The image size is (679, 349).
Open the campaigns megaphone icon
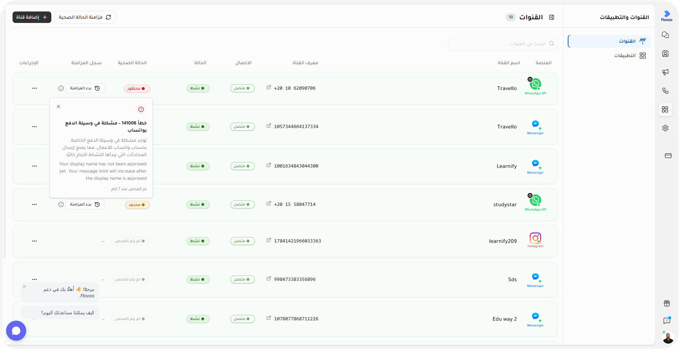[x=665, y=72]
